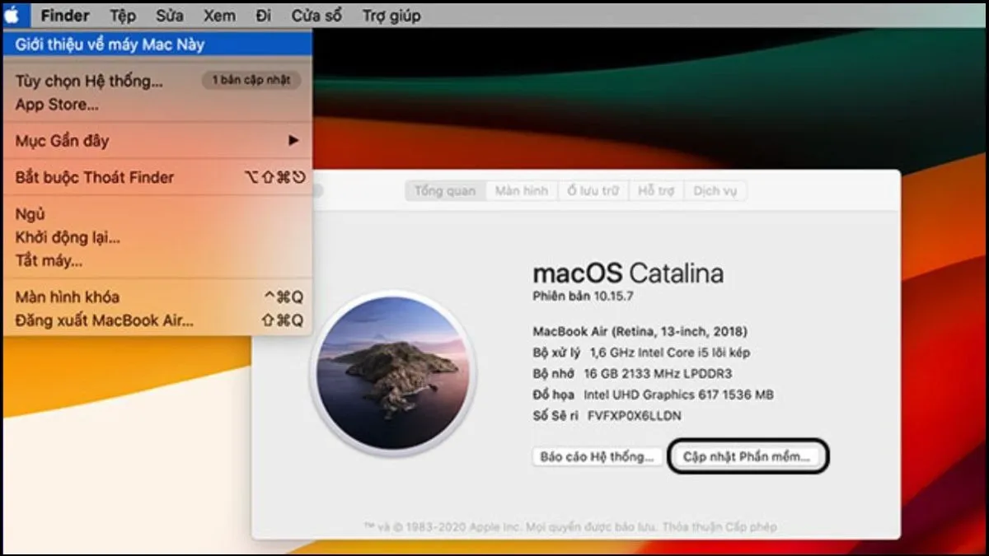Image resolution: width=989 pixels, height=556 pixels.
Task: Open the Sửa menu
Action: [x=169, y=15]
